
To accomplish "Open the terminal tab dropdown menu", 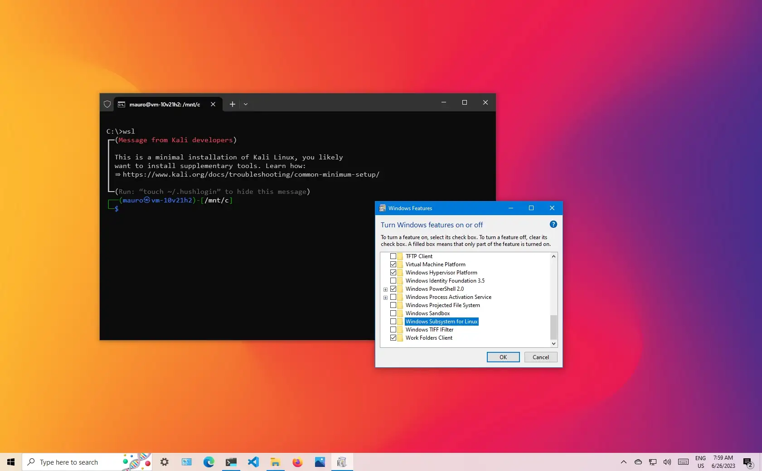I will [x=246, y=104].
